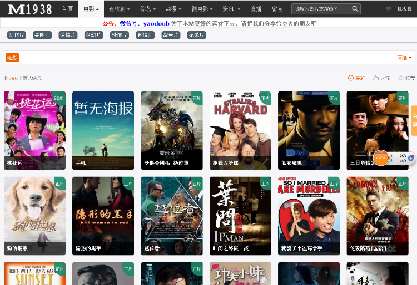The height and width of the screenshot is (285, 417).
Task: Open the 隐形的黑手 movie poster
Action: coord(103,216)
